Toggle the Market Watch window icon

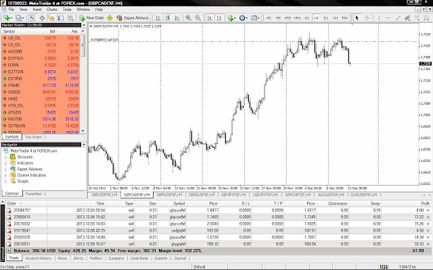(32, 18)
